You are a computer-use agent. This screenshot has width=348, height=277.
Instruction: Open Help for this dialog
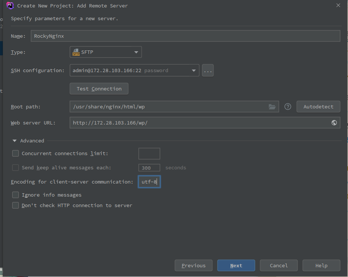(321, 265)
